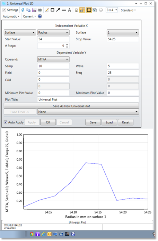The width and height of the screenshot is (158, 241).
Task: Click Save As New Universal Plot button
Action: (71, 106)
